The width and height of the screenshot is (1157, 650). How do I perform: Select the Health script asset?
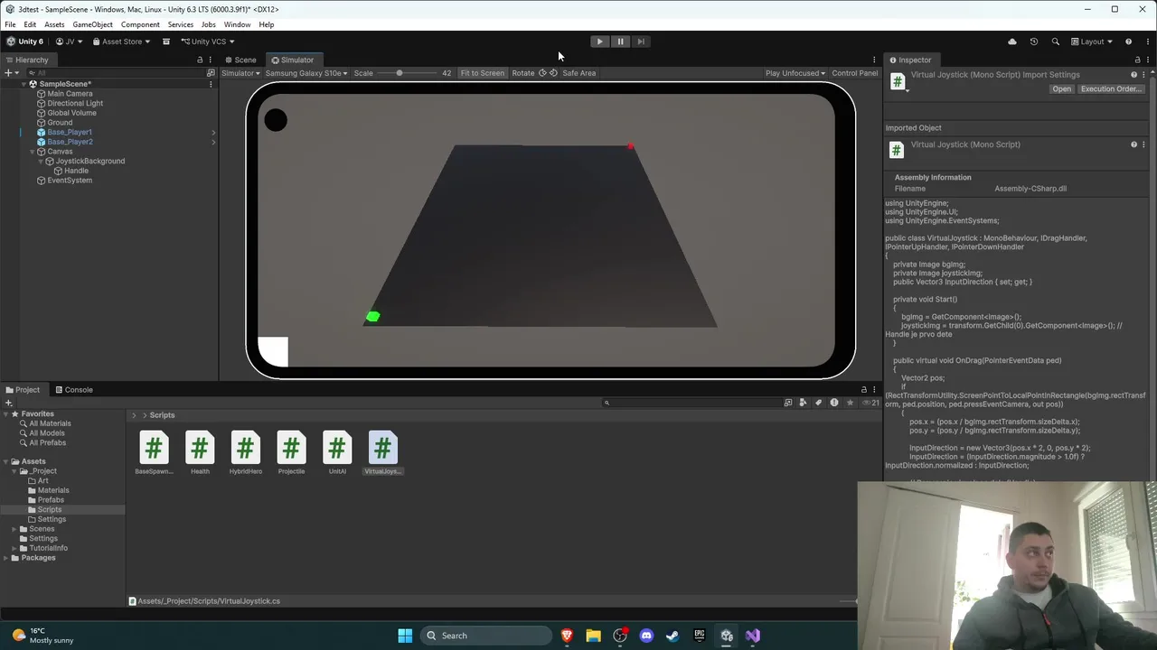pos(200,452)
